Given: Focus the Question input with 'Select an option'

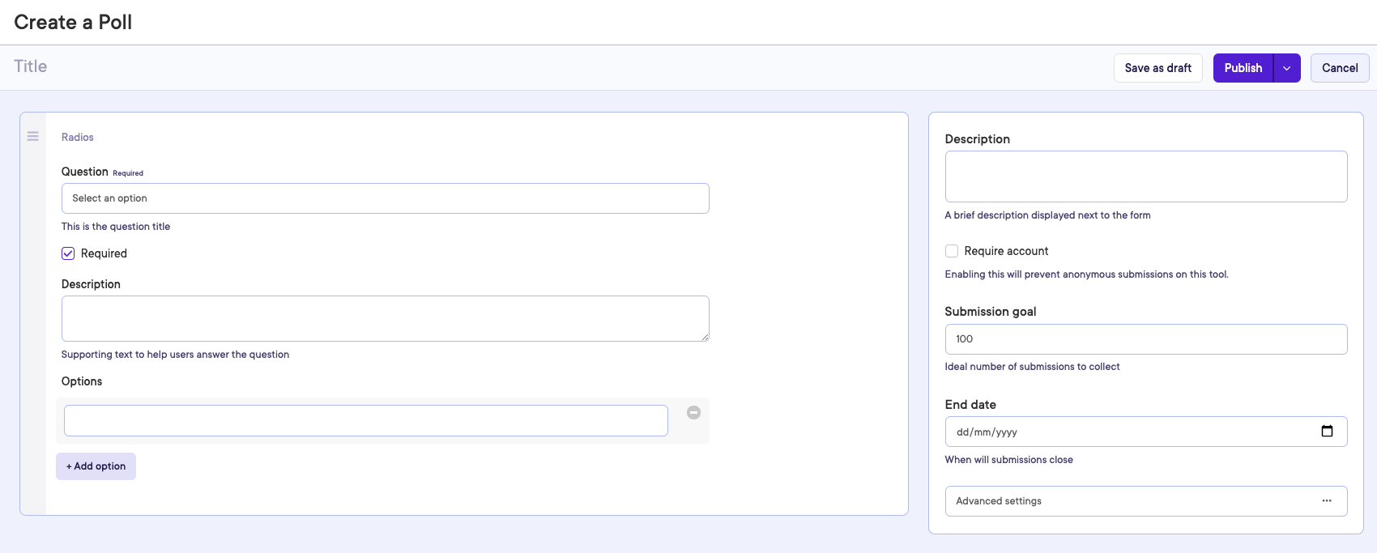Looking at the screenshot, I should coord(385,198).
